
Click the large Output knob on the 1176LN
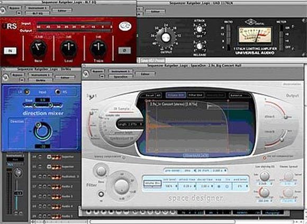click(166, 37)
